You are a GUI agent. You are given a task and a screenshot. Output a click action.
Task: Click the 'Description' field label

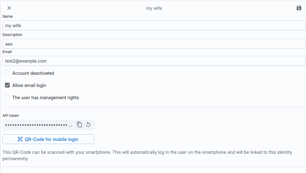pos(12,35)
